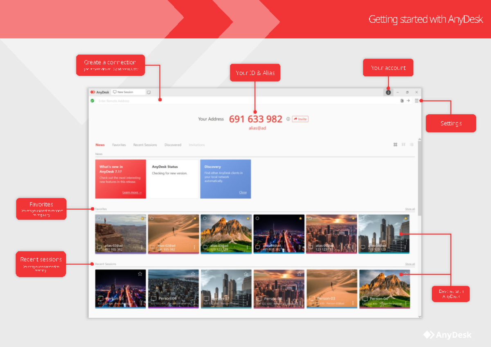Open a new tab beside New Session
The image size is (491, 347).
(149, 92)
